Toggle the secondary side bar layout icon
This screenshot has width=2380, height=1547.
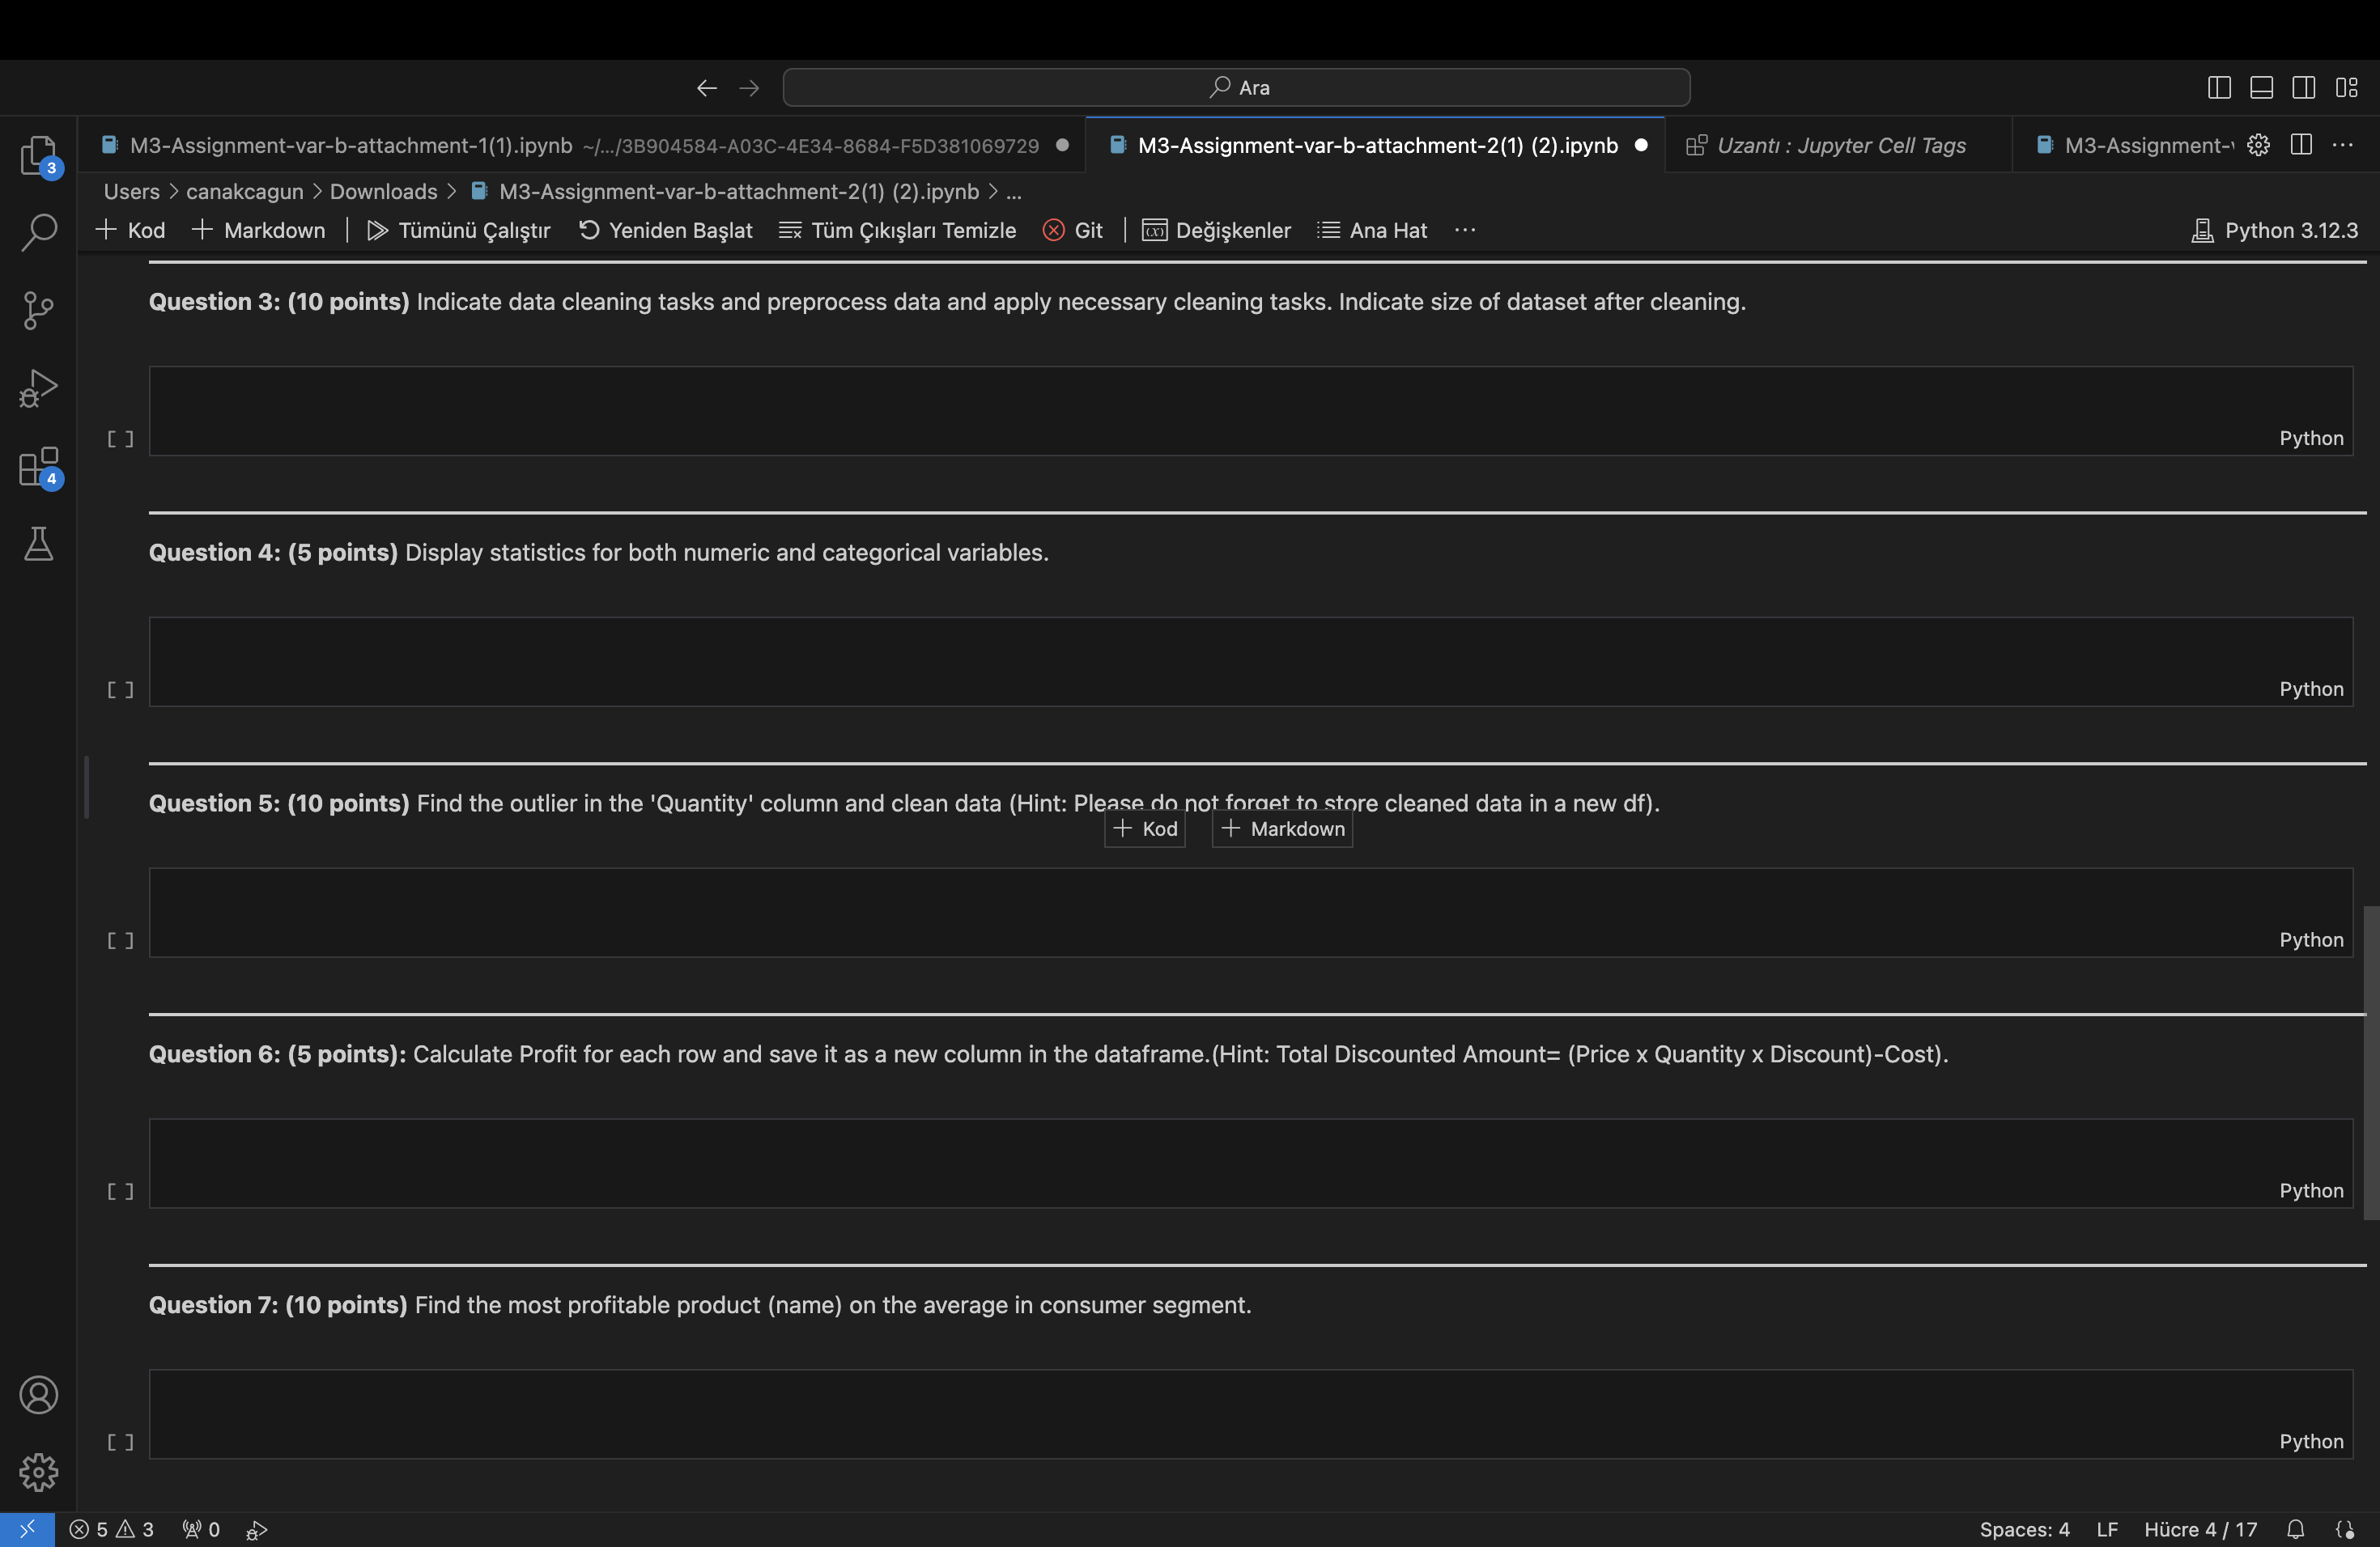click(2303, 88)
